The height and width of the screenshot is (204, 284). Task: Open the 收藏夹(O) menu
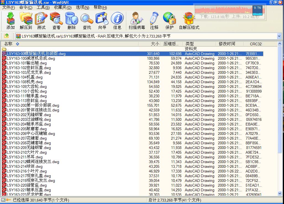(x=63, y=7)
